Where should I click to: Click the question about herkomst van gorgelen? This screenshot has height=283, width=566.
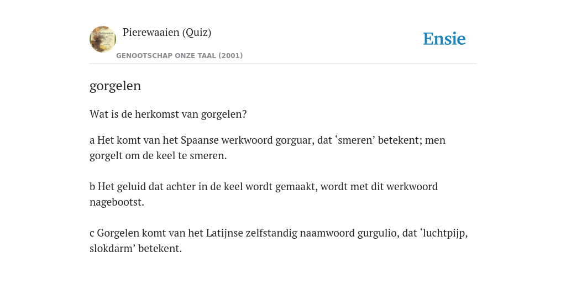coord(168,114)
